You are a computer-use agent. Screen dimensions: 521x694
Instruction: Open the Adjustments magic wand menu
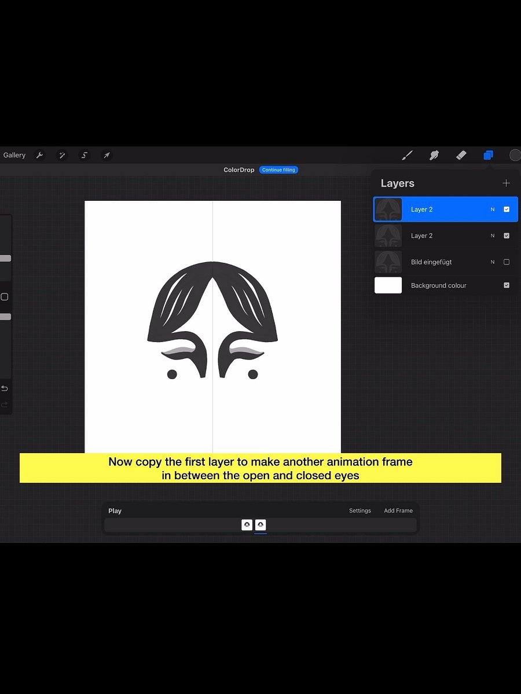pos(62,155)
